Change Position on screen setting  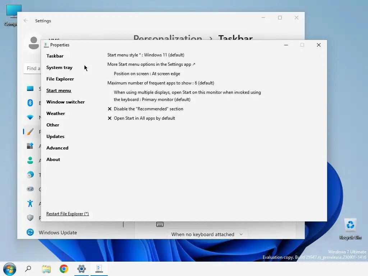coord(147,74)
